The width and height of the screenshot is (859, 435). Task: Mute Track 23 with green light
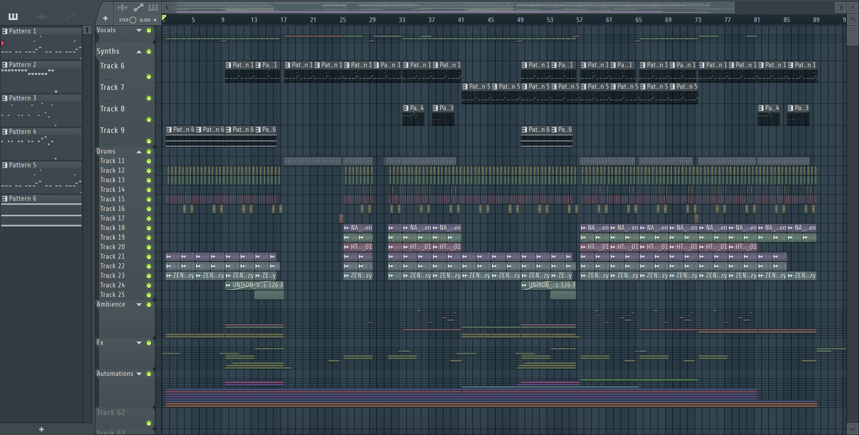click(149, 276)
